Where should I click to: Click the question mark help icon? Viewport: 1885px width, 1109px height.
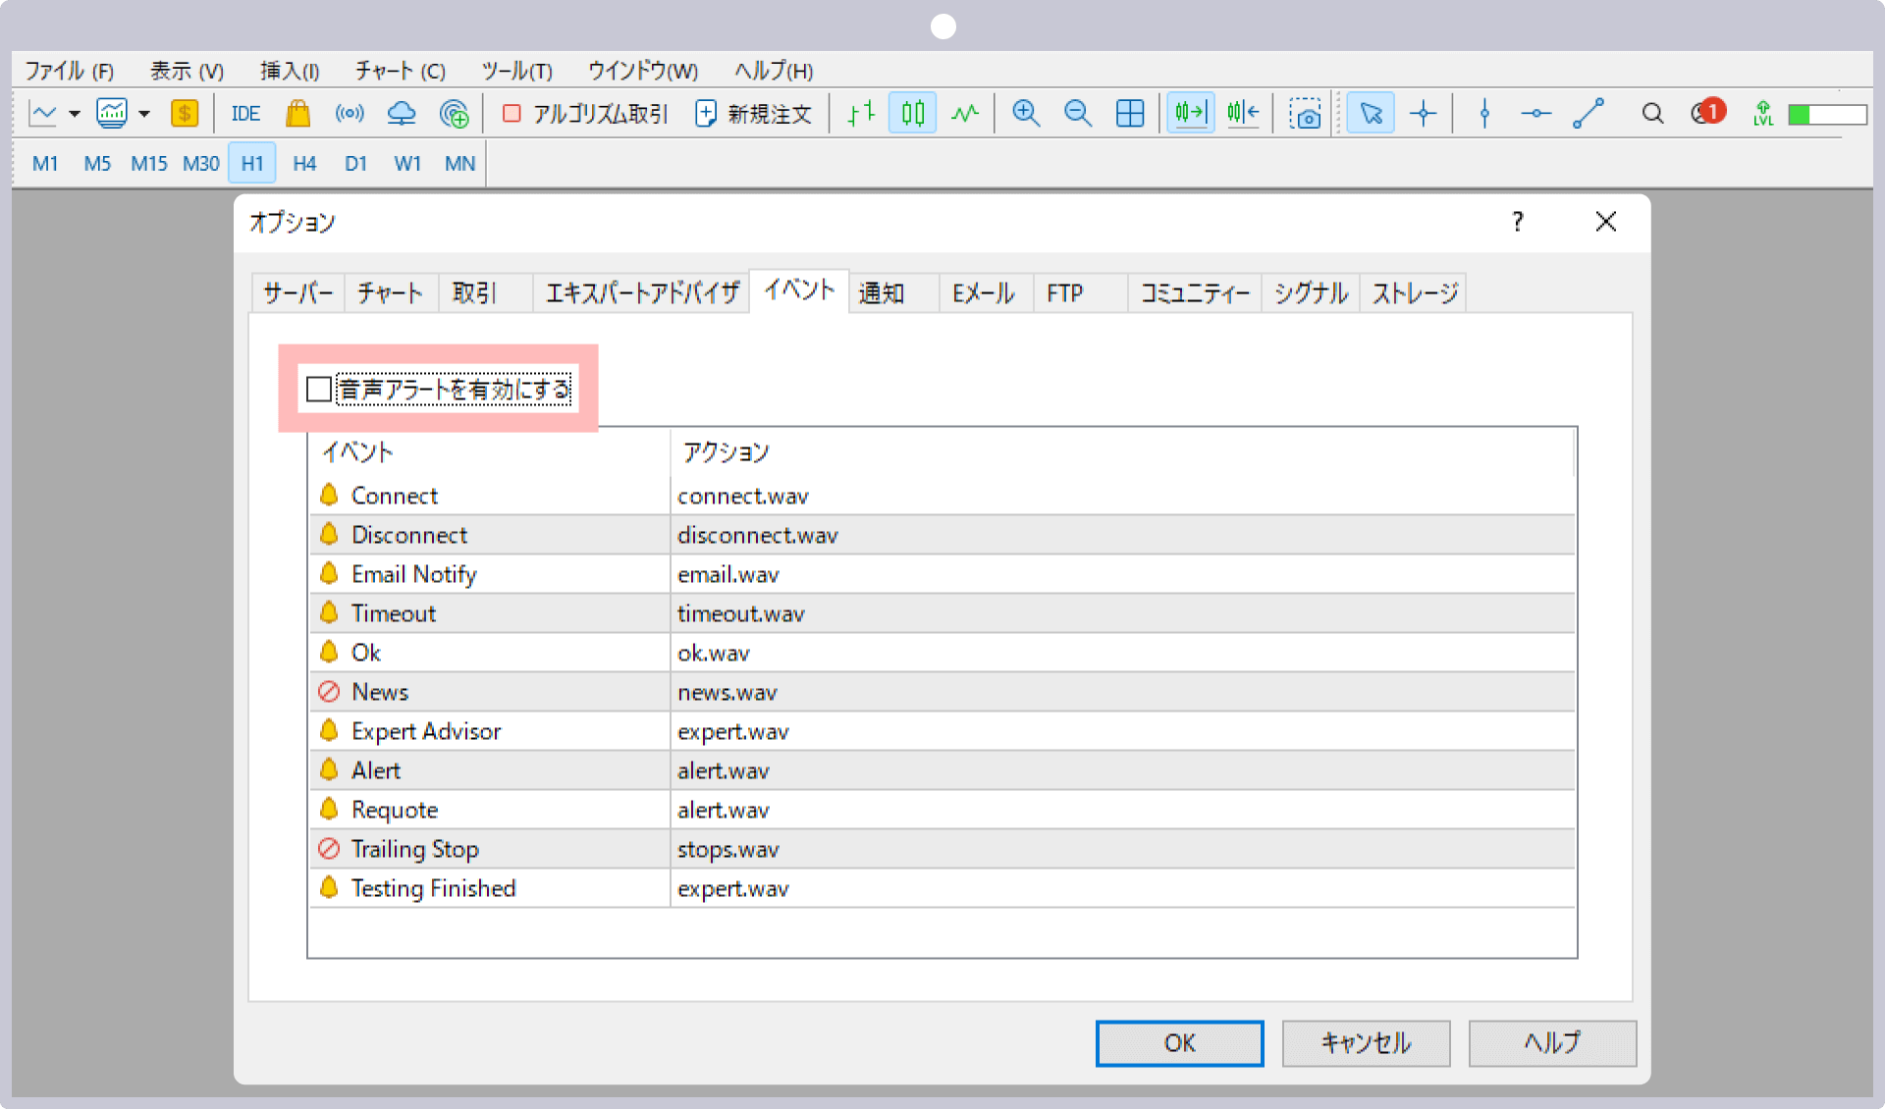[1518, 222]
